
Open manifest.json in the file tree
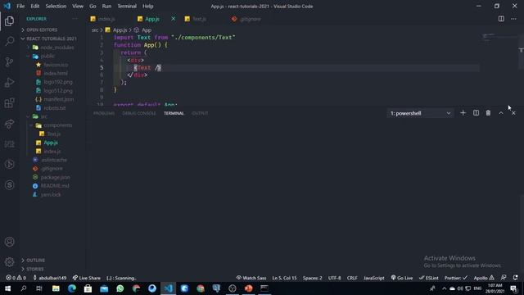[x=58, y=99]
